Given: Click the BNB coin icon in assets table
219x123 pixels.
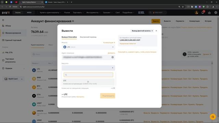Looking at the screenshot, I should point(34,79).
